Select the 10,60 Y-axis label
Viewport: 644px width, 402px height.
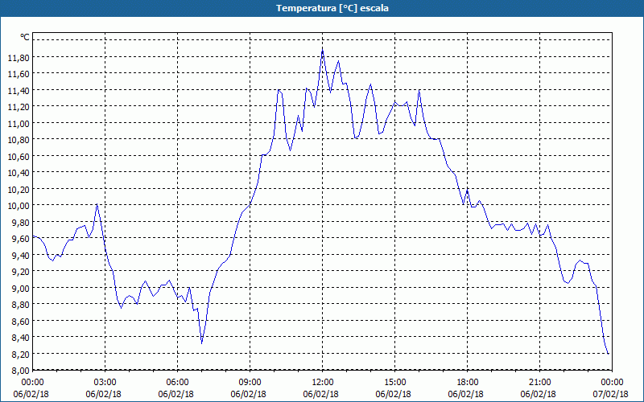(19, 156)
